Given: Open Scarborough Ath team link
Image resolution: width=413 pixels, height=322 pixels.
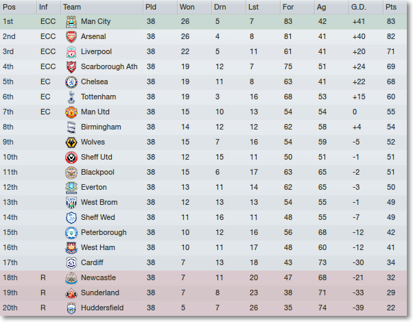Looking at the screenshot, I should [x=109, y=66].
